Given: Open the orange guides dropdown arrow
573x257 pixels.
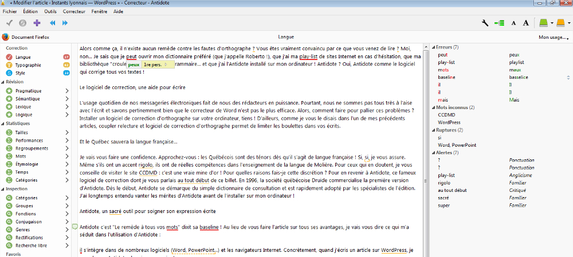Looking at the screenshot, I should tap(569, 23).
